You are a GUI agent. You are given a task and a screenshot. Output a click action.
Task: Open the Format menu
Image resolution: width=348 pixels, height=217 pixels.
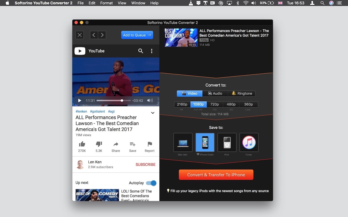tap(106, 3)
